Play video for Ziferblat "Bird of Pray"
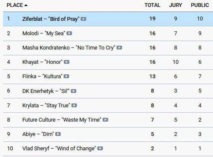 click(x=83, y=19)
